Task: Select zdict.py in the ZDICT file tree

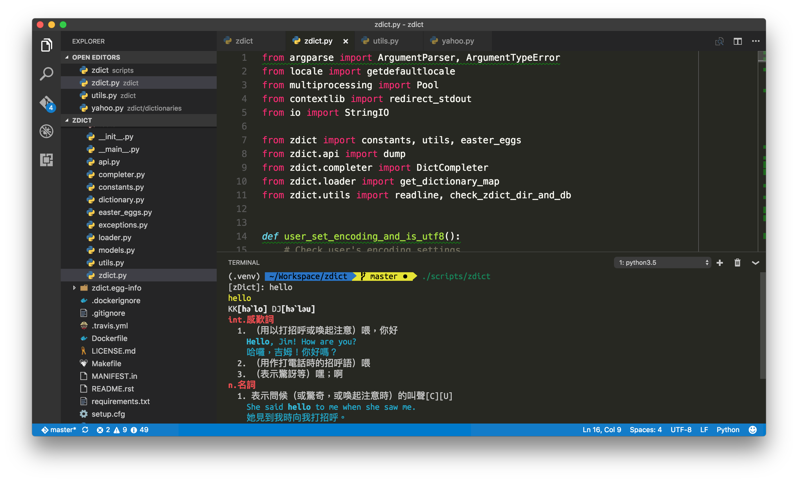Action: tap(139, 275)
